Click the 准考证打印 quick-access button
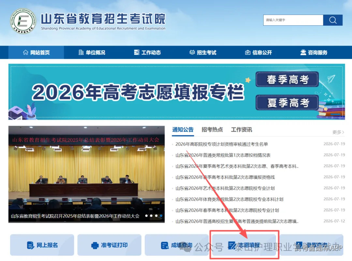352x261 pixels. [109, 245]
